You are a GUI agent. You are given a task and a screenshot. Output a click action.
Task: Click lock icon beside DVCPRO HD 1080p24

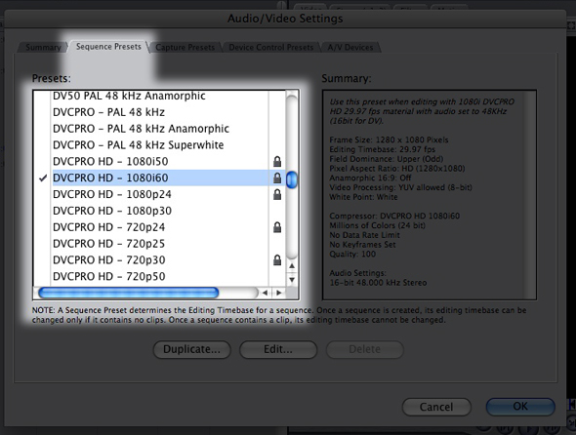tap(277, 194)
